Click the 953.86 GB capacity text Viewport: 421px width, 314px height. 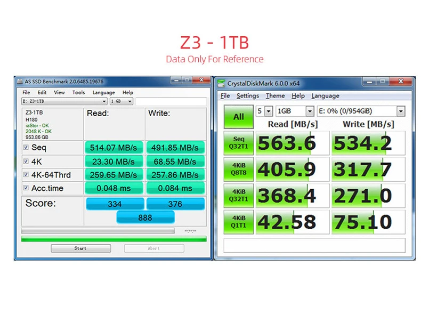pyautogui.click(x=37, y=137)
